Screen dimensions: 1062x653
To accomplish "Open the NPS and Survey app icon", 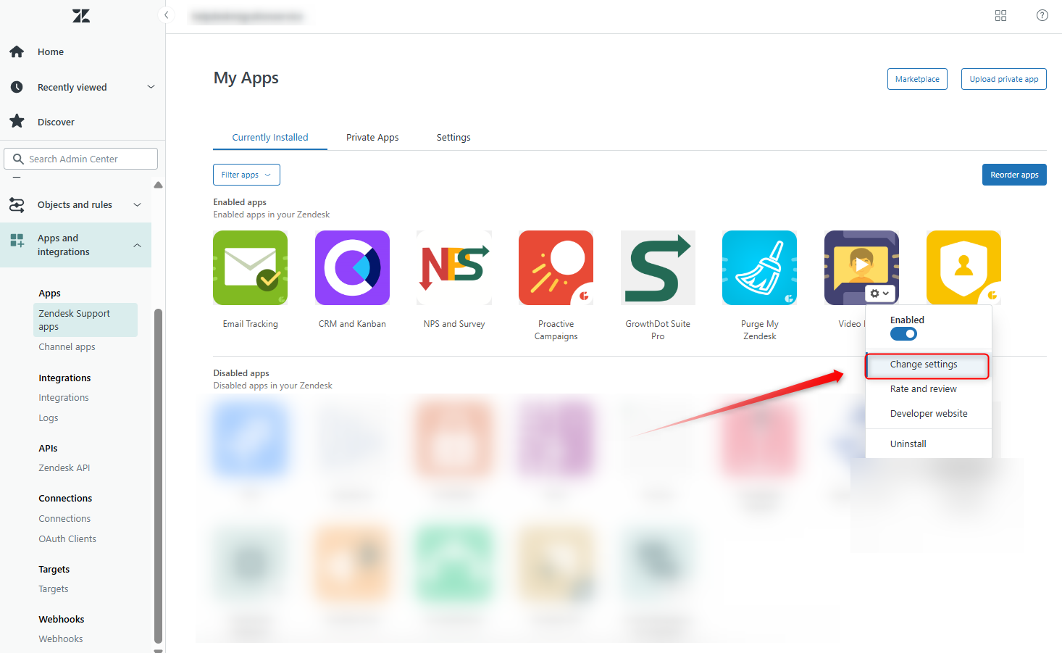I will [x=454, y=267].
